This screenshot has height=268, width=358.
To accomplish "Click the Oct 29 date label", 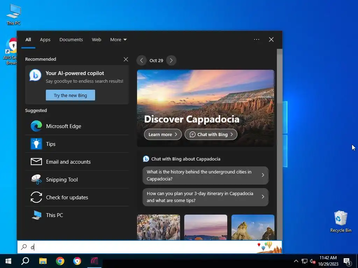I will [x=156, y=60].
